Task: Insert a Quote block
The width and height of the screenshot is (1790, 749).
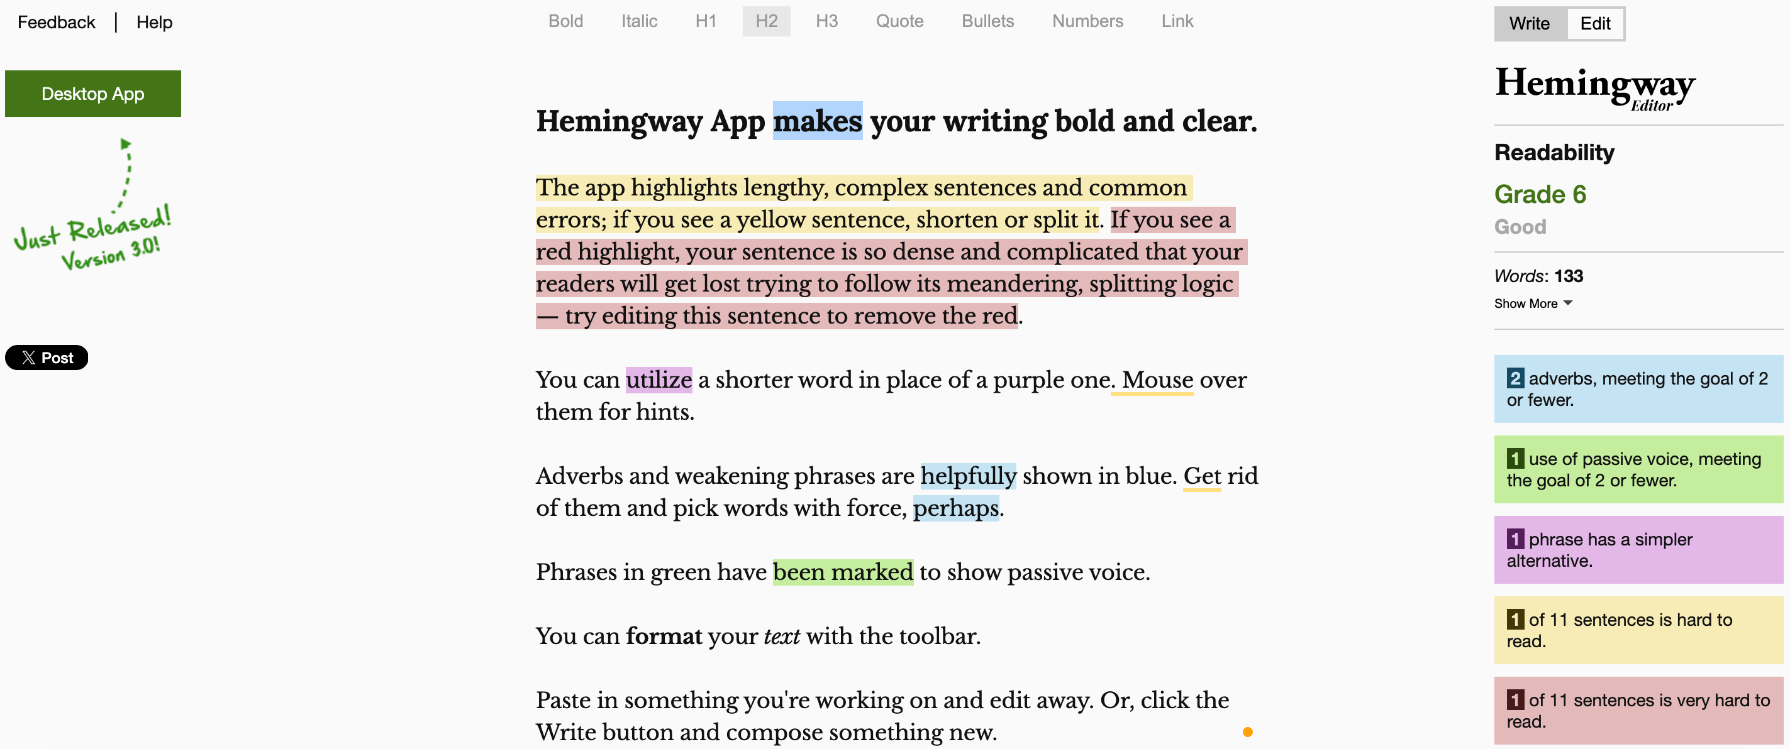Action: point(901,21)
